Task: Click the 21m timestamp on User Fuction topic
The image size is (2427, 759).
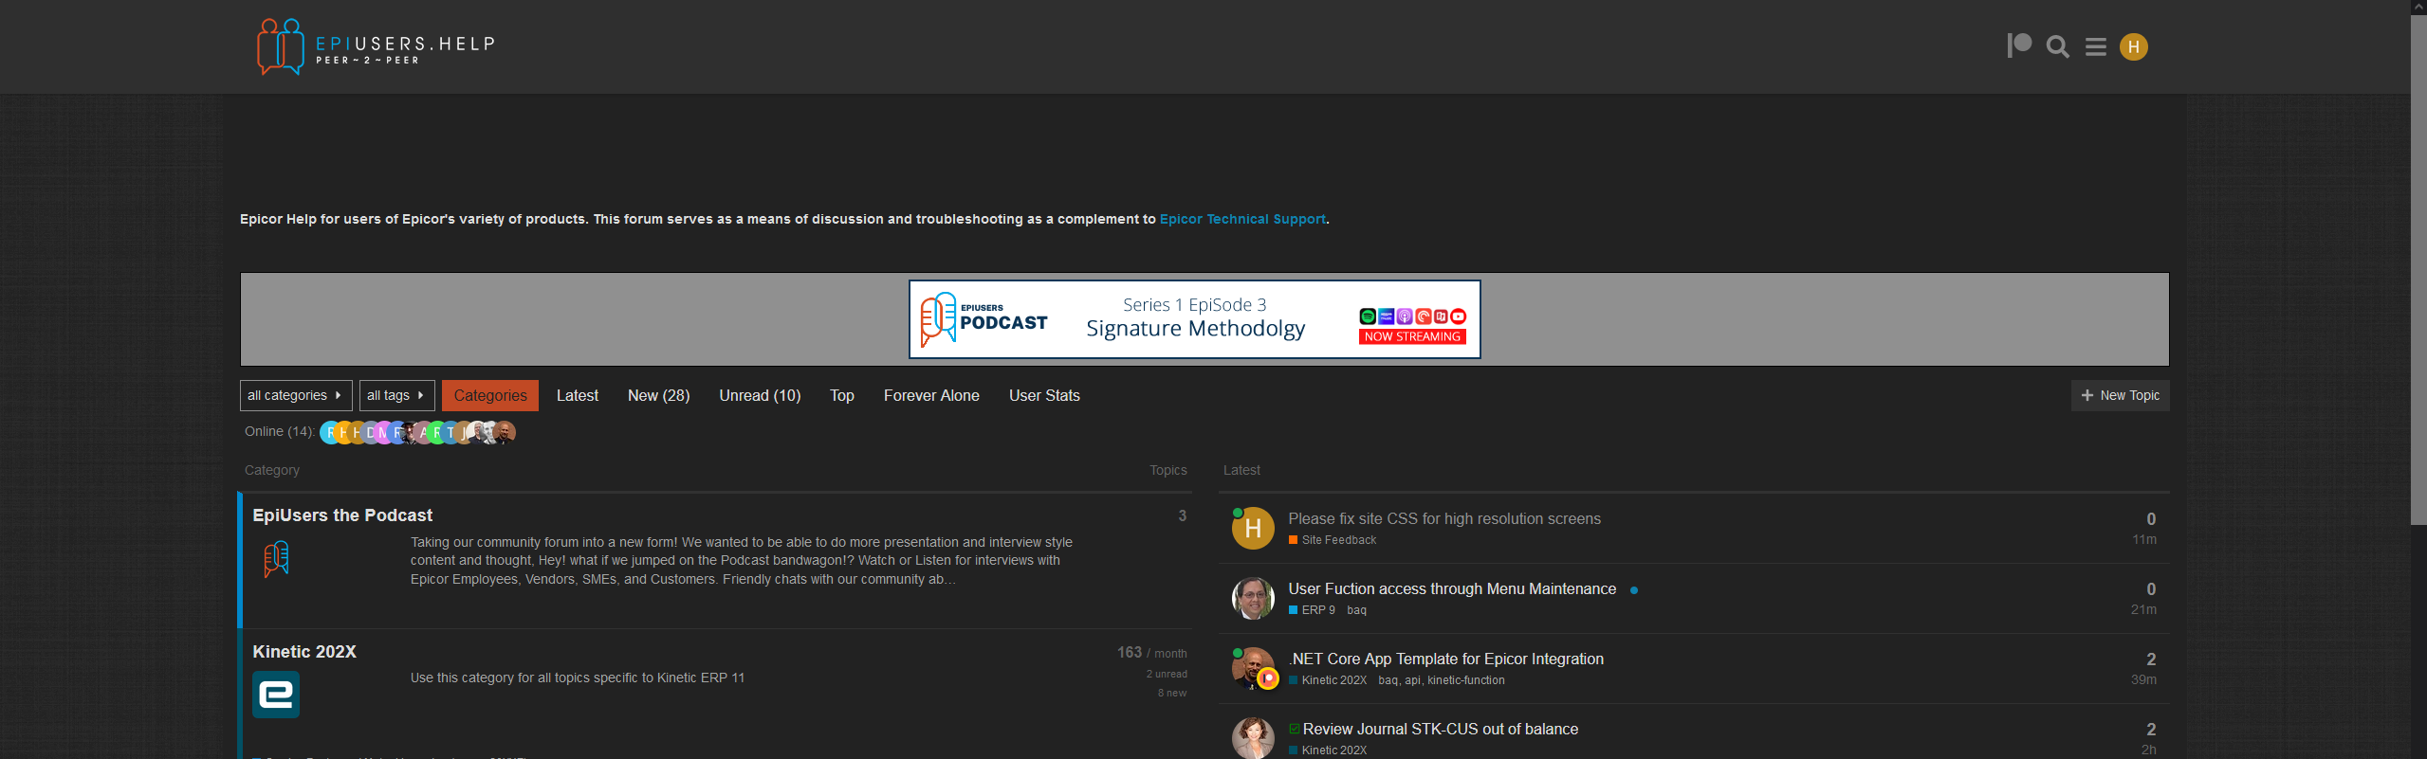Action: [2143, 610]
